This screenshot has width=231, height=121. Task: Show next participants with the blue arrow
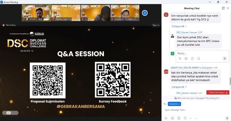[145, 13]
